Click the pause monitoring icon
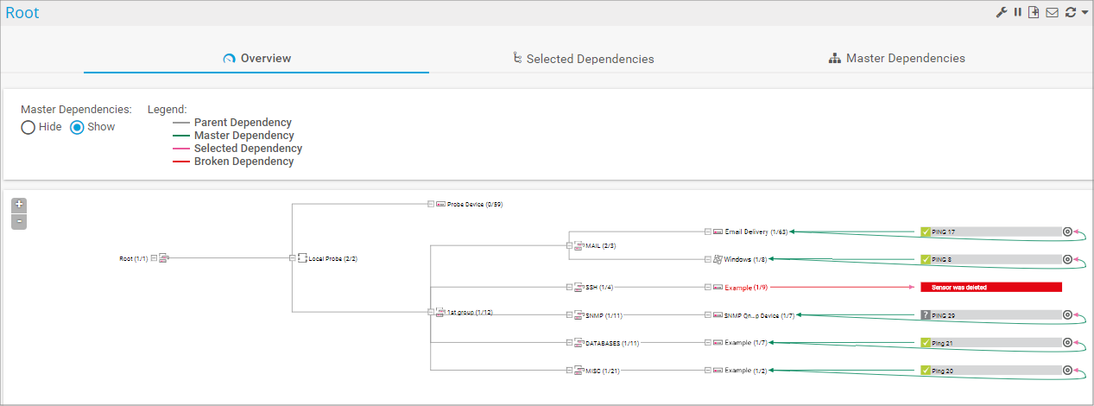Viewport: 1094px width, 406px height. 1018,13
